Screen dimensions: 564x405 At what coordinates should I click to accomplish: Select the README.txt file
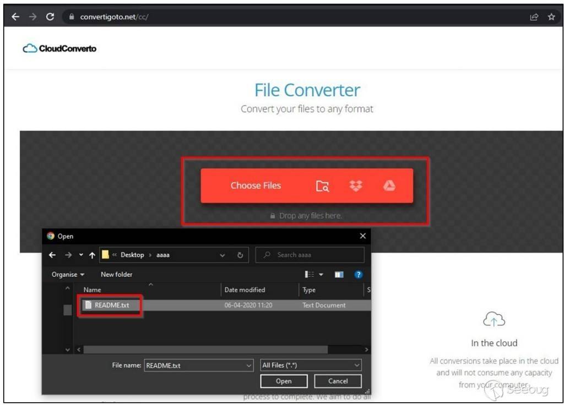112,305
